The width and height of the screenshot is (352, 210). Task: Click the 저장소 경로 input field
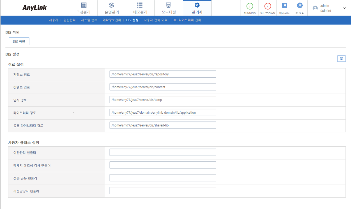(x=163, y=74)
